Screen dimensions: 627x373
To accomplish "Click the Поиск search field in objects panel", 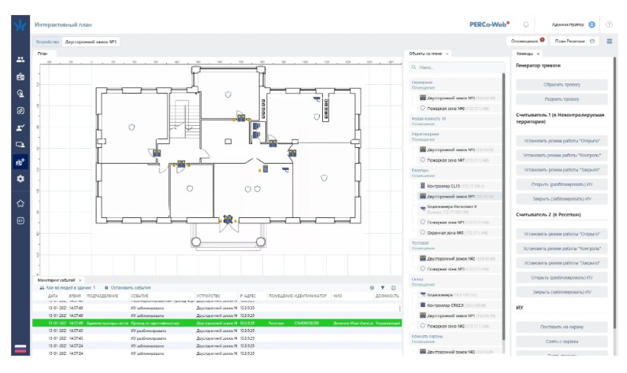I will coord(457,68).
